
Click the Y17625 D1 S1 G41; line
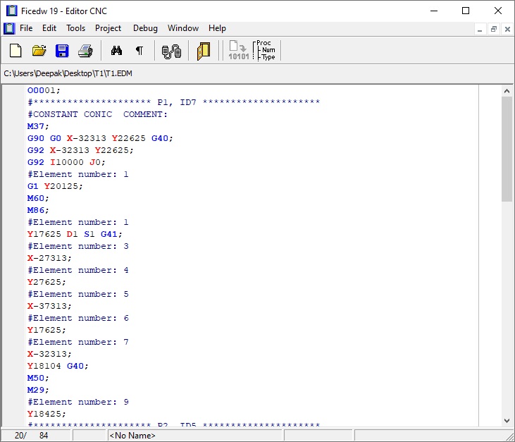coord(75,234)
